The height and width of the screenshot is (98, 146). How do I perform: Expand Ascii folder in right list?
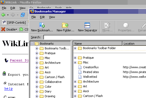(75, 91)
